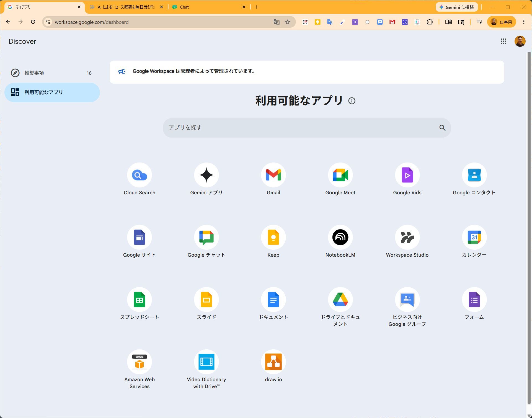
Task: Launch the draw.io app
Action: (273, 366)
